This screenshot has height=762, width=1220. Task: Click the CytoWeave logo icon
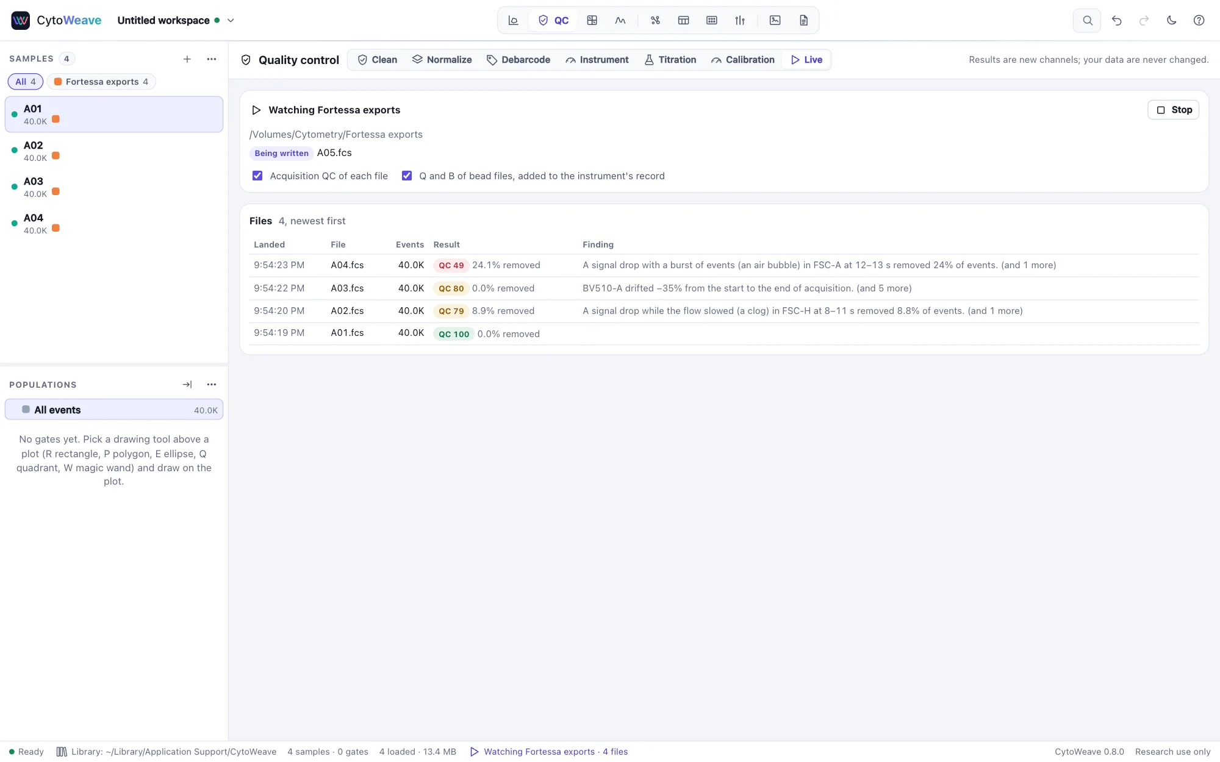(21, 20)
